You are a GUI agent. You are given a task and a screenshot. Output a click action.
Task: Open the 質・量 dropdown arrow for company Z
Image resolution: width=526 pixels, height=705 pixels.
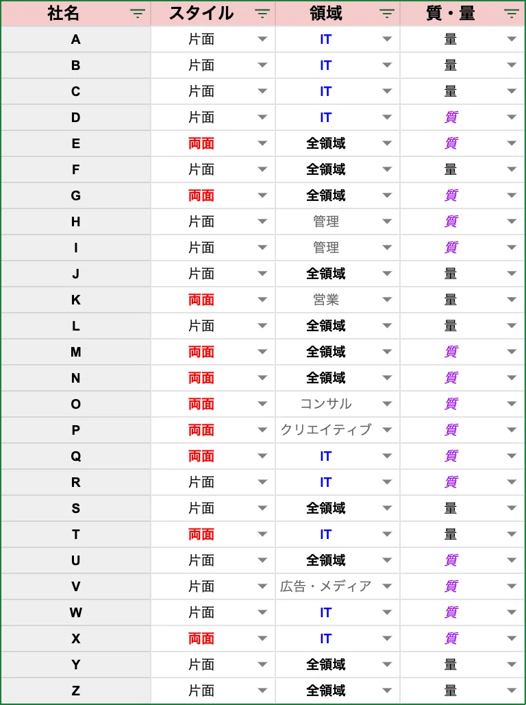tap(512, 691)
